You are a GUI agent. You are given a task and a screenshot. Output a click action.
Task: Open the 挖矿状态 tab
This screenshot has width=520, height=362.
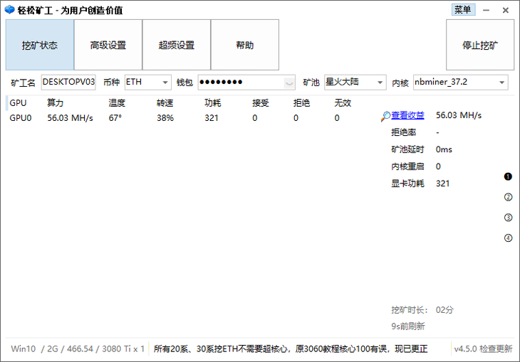click(x=40, y=45)
